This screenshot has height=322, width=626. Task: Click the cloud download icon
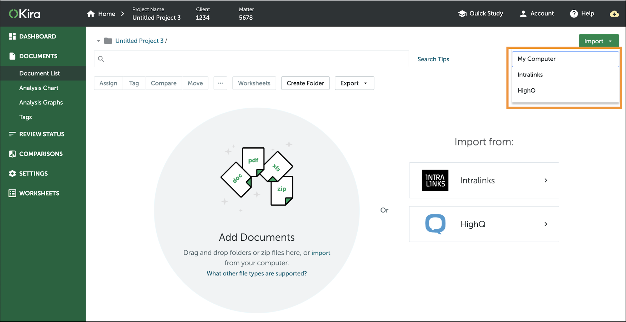[x=614, y=14]
